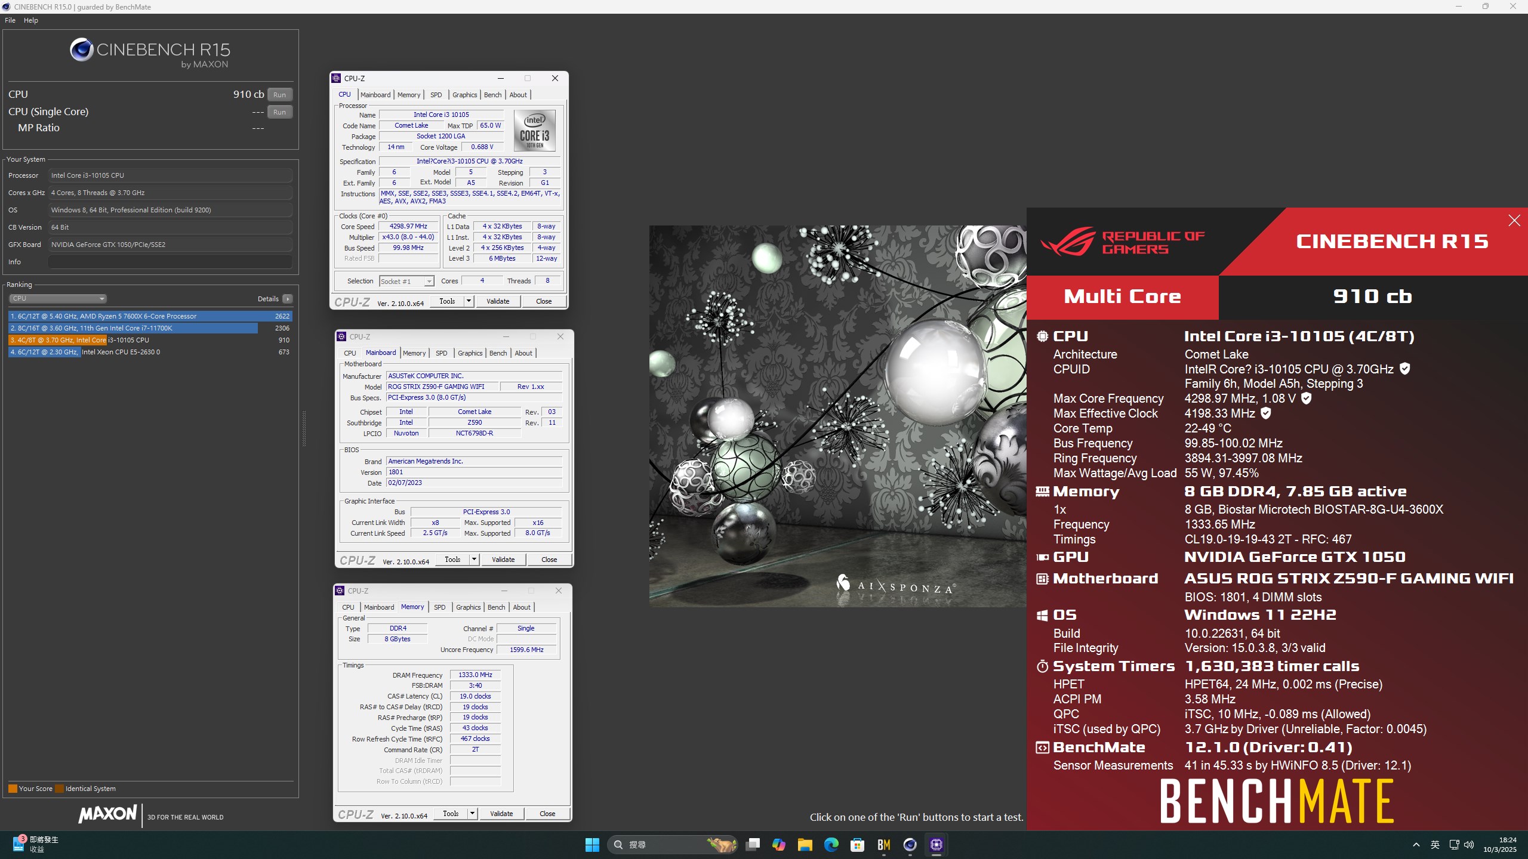1528x859 pixels.
Task: Click the MAXON logo at bottom left
Action: (107, 814)
